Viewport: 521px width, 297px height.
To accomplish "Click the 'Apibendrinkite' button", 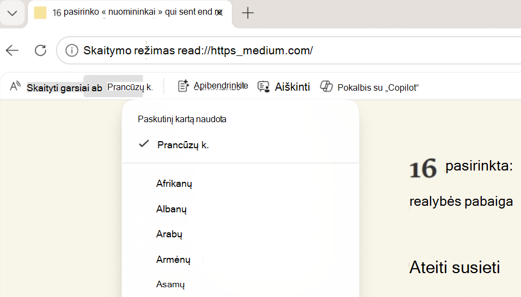I will coord(220,86).
